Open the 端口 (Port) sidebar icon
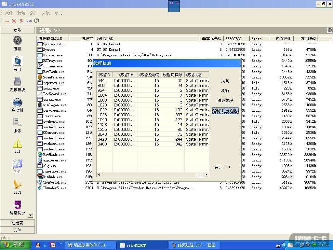This screenshot has width=333, height=250. (17, 61)
